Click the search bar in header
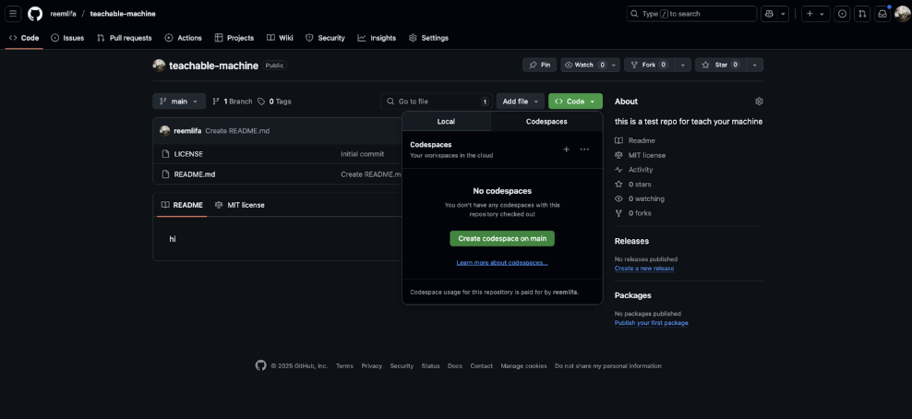 point(691,14)
